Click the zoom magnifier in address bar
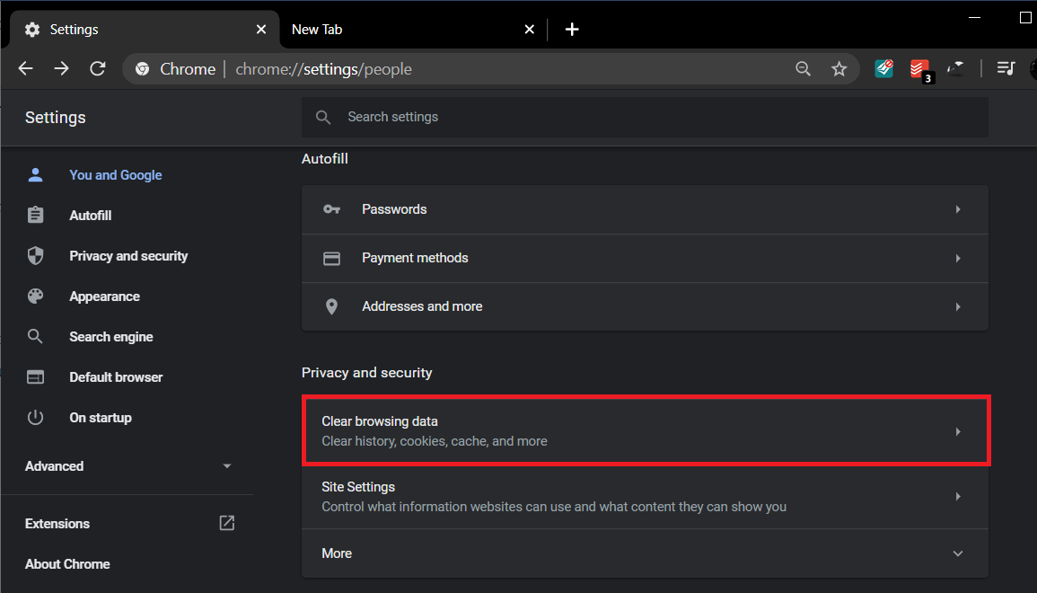This screenshot has width=1037, height=593. pyautogui.click(x=803, y=68)
